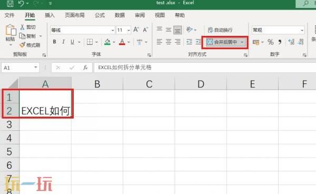Click the decrease indent icon
This screenshot has width=316, height=194.
[189, 42]
